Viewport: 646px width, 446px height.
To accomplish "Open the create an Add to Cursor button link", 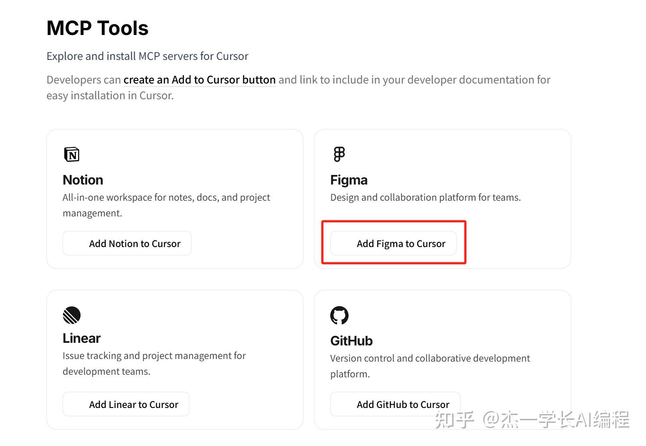I will pos(199,80).
